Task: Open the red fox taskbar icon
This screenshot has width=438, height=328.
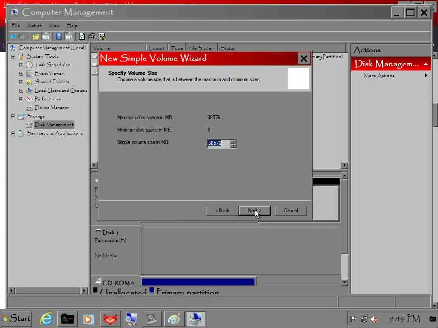Action: click(110, 319)
